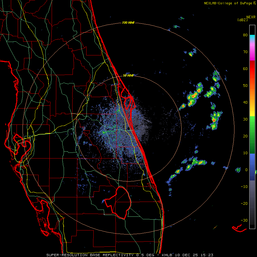Viewport: 257px width, 257px height.
Task: Click the green segment of color bar
Action: 252,135
